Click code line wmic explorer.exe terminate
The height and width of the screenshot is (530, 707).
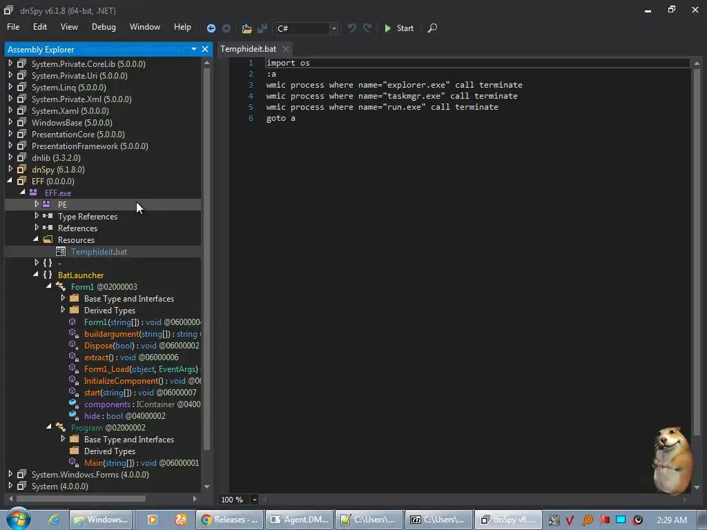(x=394, y=85)
